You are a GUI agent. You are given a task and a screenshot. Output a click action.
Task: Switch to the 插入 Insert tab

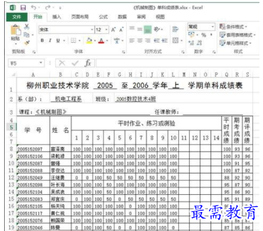[57, 17]
